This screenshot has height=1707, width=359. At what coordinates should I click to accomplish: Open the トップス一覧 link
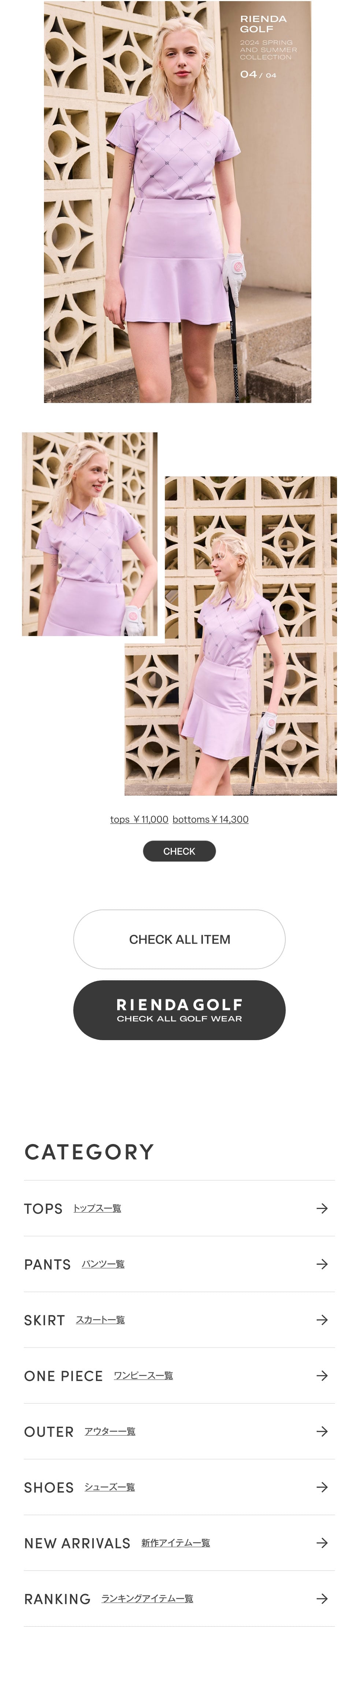point(97,1208)
